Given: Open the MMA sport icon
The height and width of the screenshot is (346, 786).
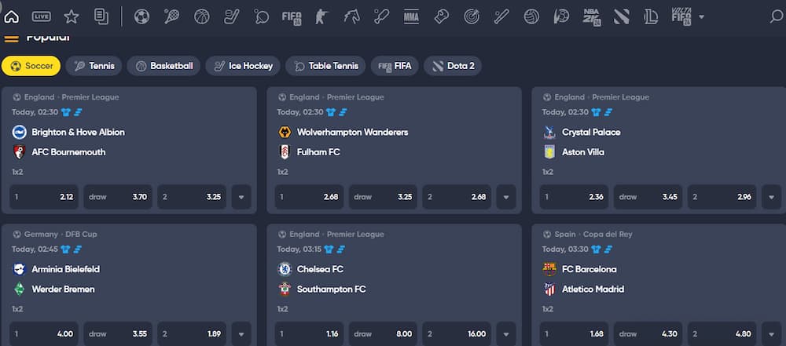Looking at the screenshot, I should point(411,16).
